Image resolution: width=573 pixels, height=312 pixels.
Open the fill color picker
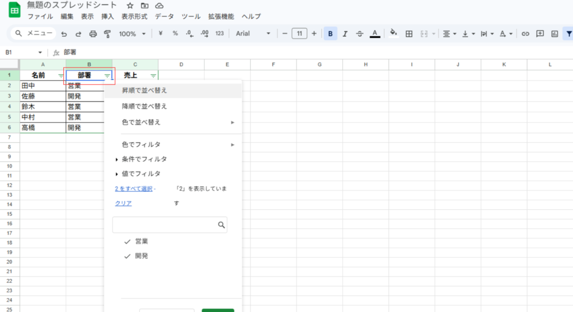[x=393, y=33]
